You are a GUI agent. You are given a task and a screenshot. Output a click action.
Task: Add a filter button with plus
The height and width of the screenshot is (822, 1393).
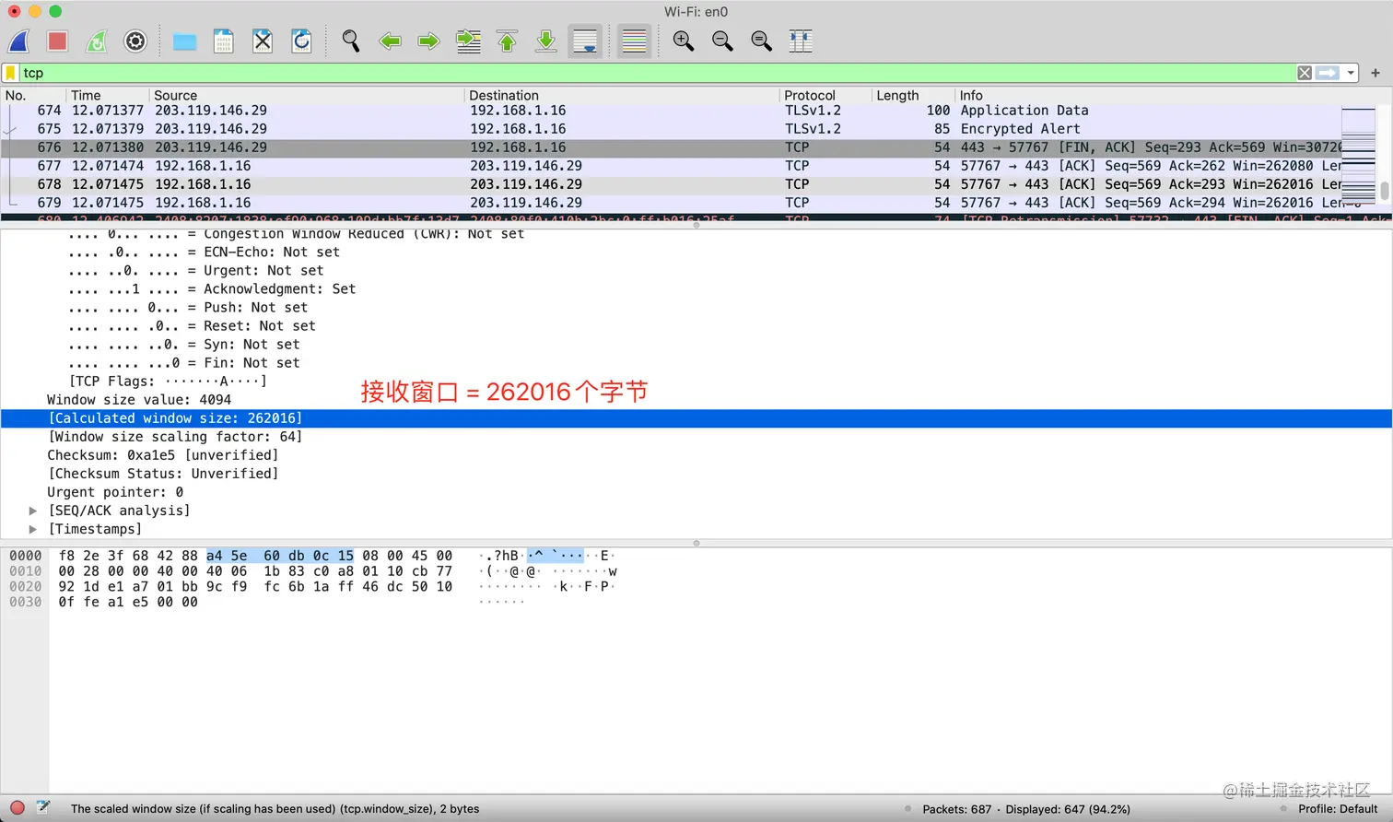tap(1375, 73)
